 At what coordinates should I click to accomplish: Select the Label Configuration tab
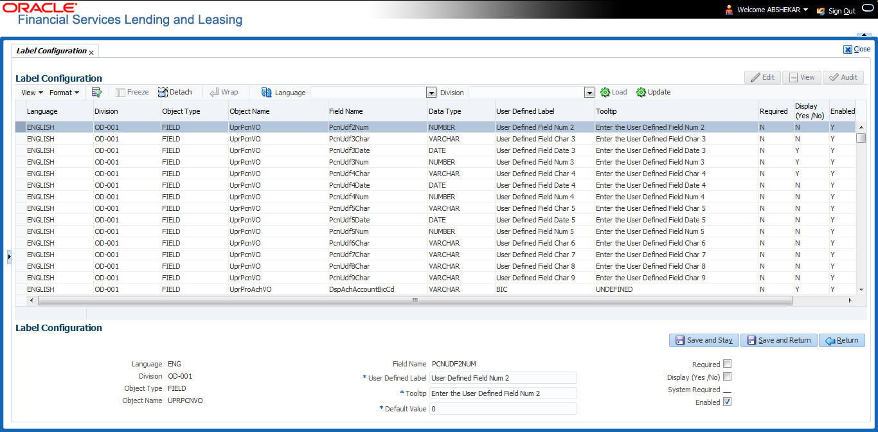tap(51, 51)
